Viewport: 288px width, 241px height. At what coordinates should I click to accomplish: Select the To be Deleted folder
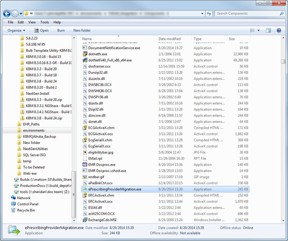tap(34, 168)
